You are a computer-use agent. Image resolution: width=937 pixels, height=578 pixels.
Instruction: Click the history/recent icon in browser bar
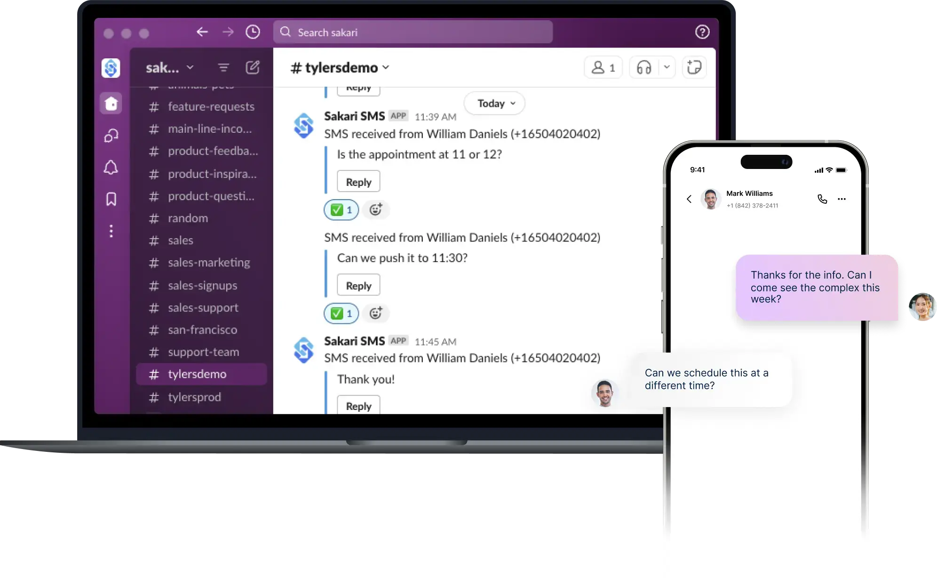pos(253,32)
